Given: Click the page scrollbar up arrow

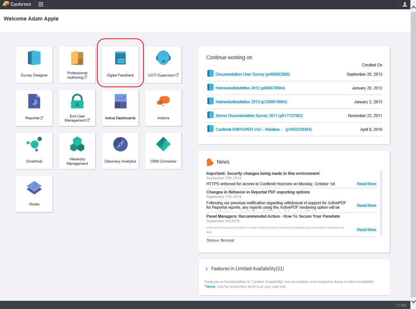Looking at the screenshot, I should (x=413, y=8).
